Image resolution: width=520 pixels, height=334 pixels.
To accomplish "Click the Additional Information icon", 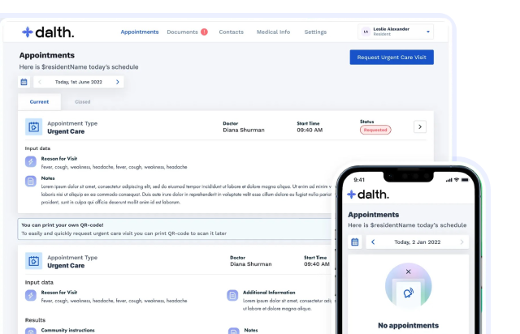I will pyautogui.click(x=232, y=295).
